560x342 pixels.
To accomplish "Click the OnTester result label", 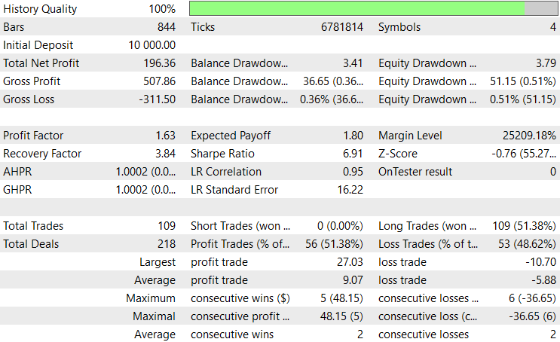I will point(415,172).
